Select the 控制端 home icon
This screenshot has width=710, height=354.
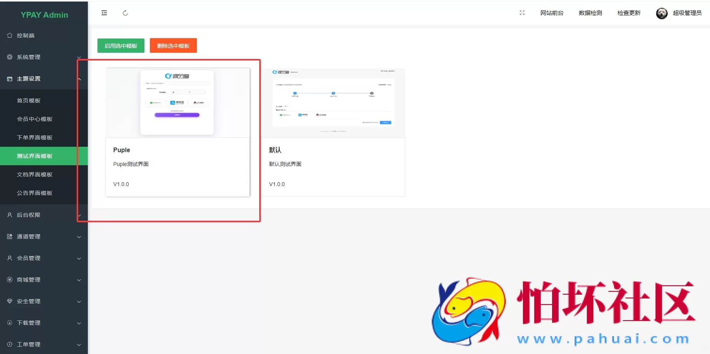pyautogui.click(x=9, y=35)
